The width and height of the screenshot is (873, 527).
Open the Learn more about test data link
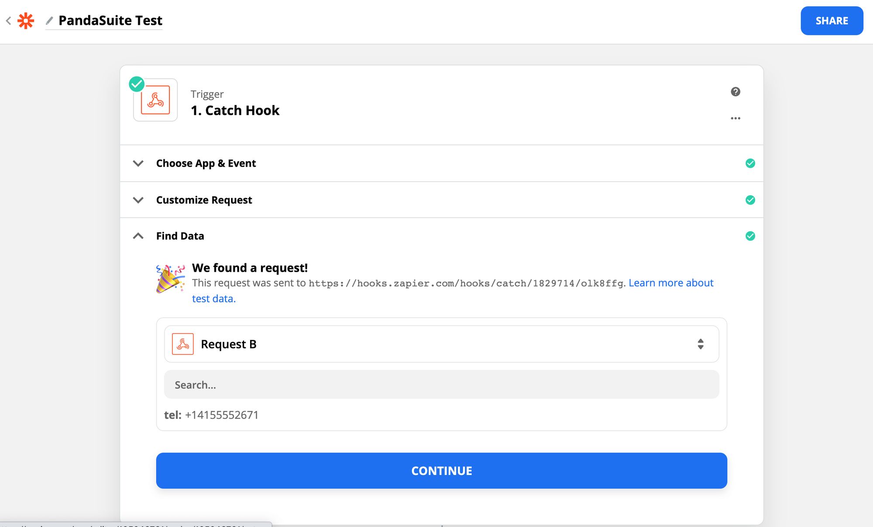click(x=670, y=283)
